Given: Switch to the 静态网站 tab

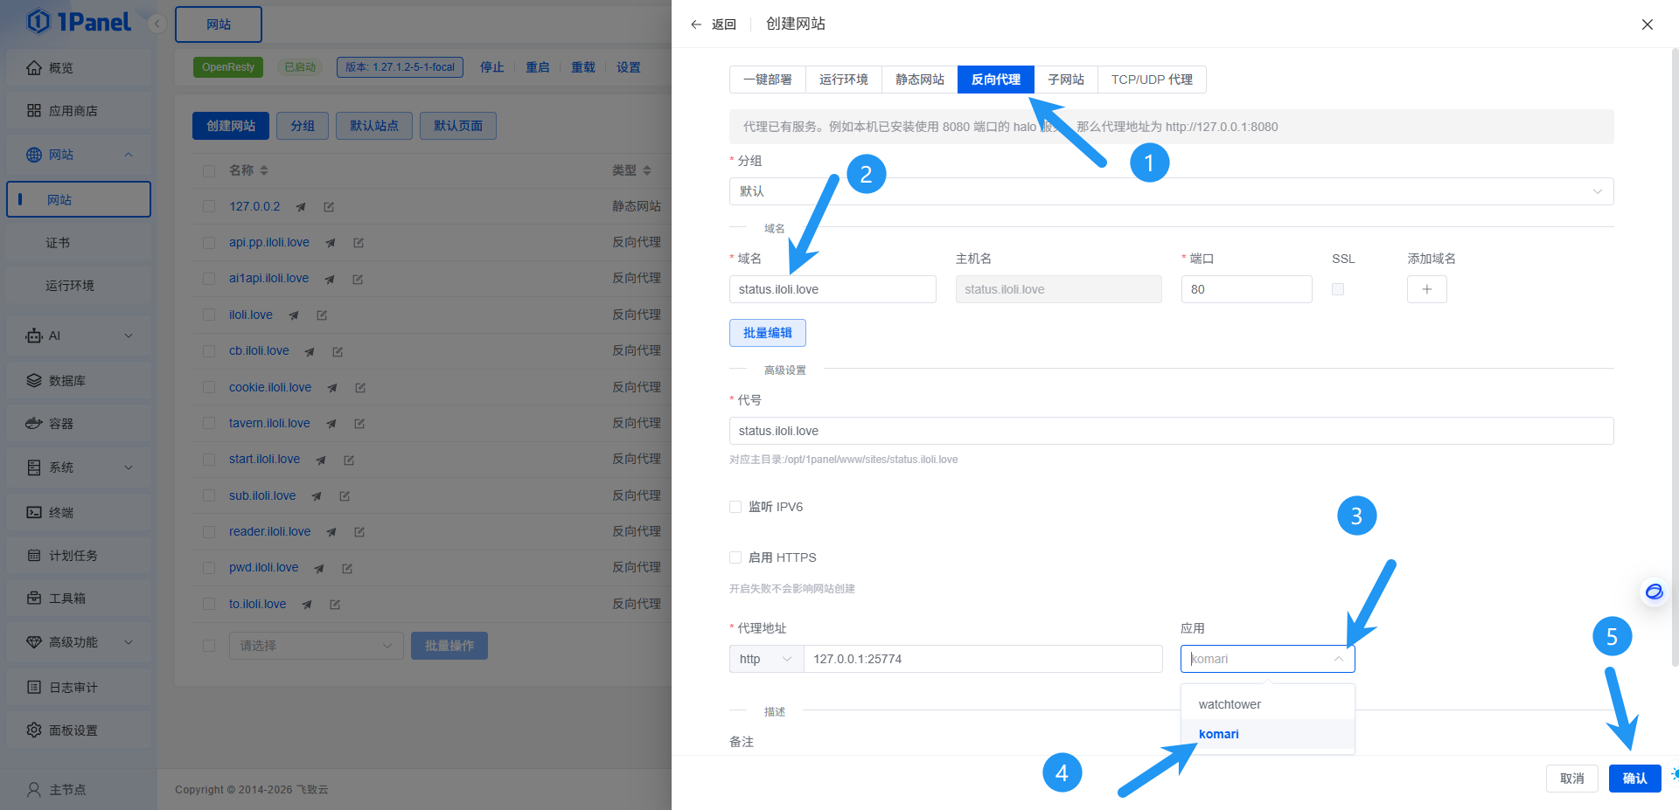Looking at the screenshot, I should coord(919,80).
